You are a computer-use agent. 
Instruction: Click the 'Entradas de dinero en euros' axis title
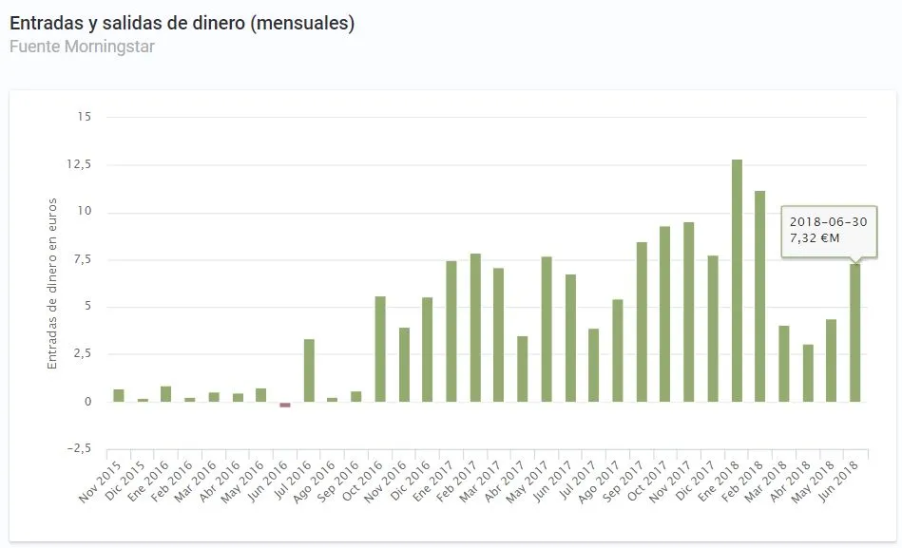point(53,283)
